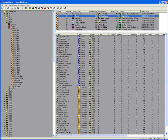Viewport: 168px width, 140px height.
Task: Click Adelaide team logo in match list
Action: pos(98,14)
